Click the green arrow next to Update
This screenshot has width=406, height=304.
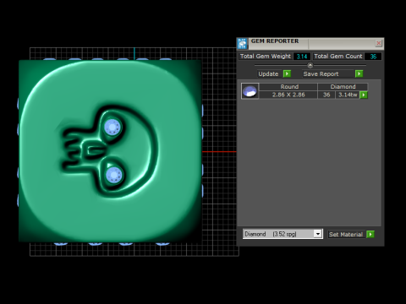click(x=287, y=73)
